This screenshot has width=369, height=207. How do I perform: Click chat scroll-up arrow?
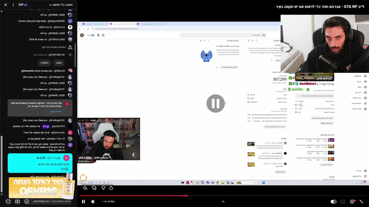[x=1, y=11]
